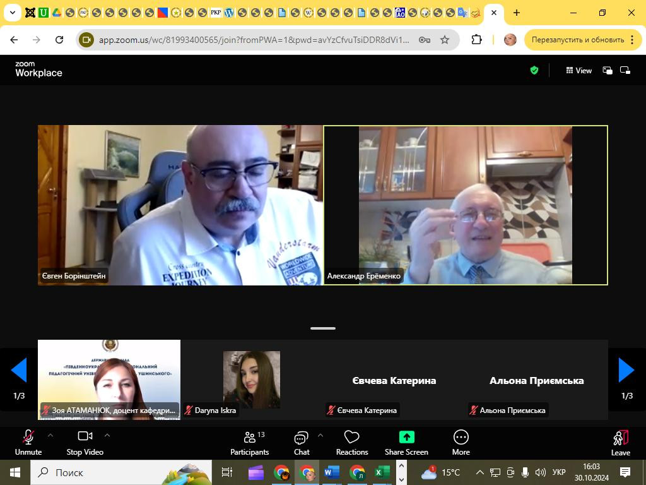This screenshot has width=646, height=485.
Task: Expand chat options arrow beside Chat
Action: pyautogui.click(x=320, y=435)
